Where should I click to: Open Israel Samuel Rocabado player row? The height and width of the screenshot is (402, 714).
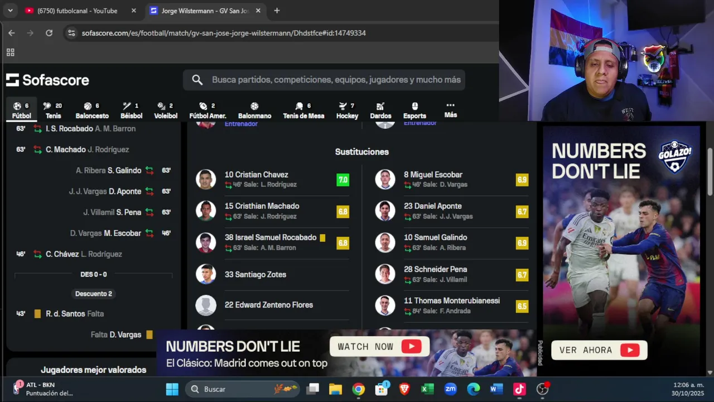[273, 242]
